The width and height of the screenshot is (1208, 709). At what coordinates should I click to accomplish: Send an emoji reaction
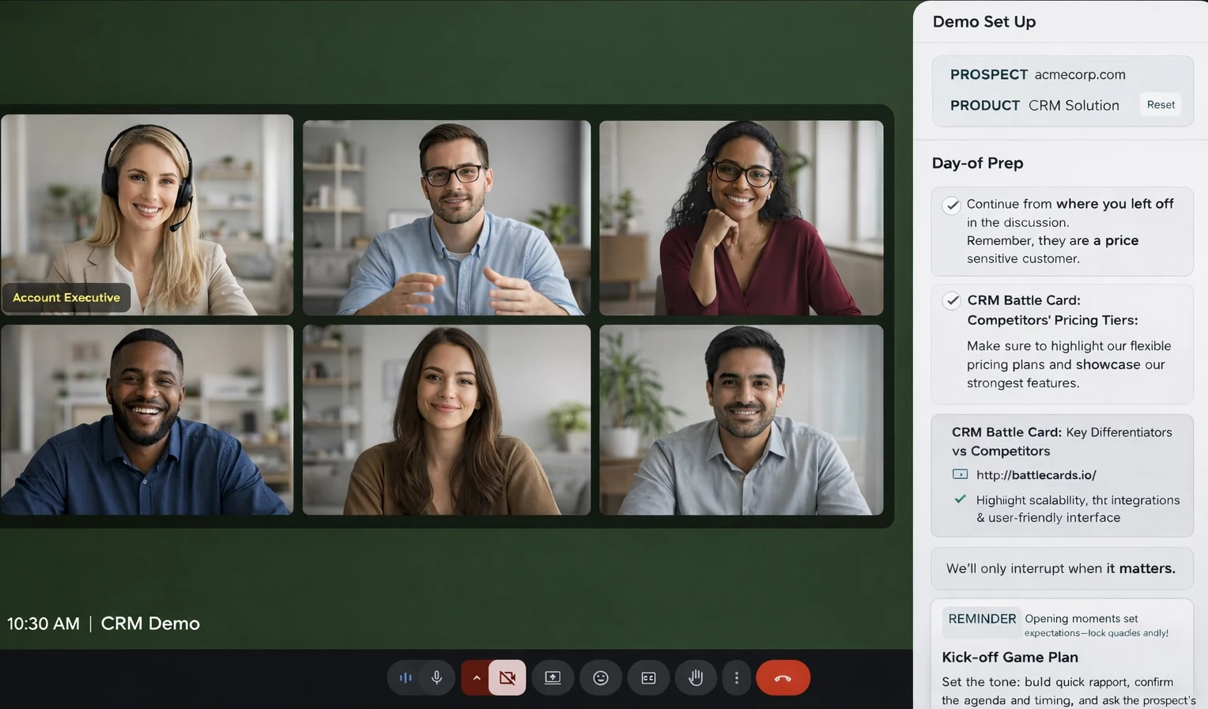pos(600,677)
